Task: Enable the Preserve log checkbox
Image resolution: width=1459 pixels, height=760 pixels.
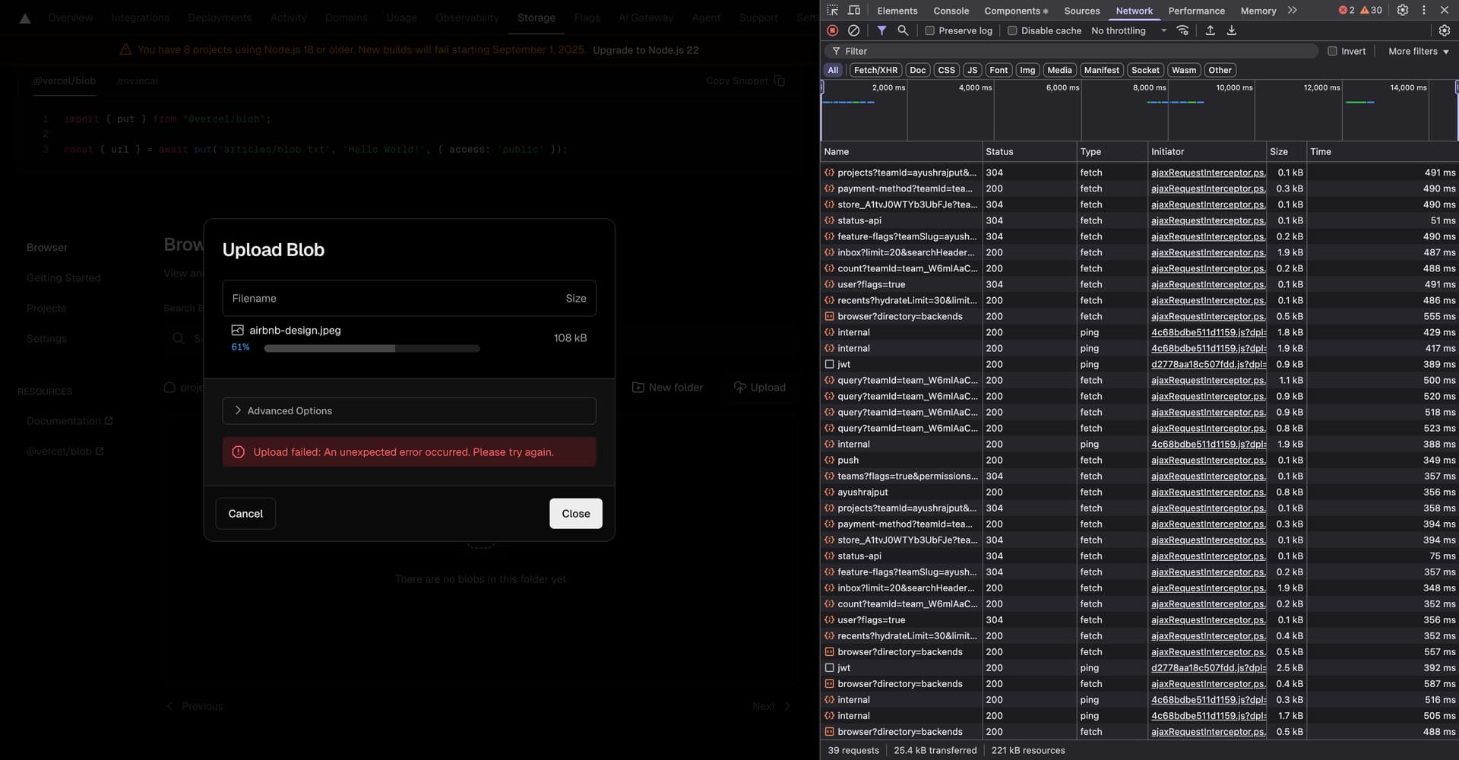Action: (929, 30)
